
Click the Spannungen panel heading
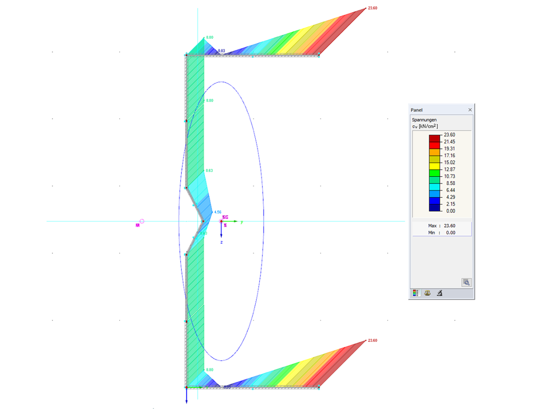pyautogui.click(x=424, y=120)
